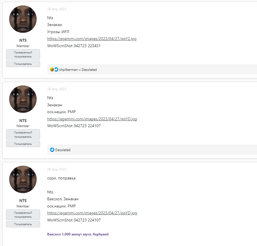This screenshot has height=246, width=257.
Task: Click the third post's date stamp
Action: click(x=57, y=169)
